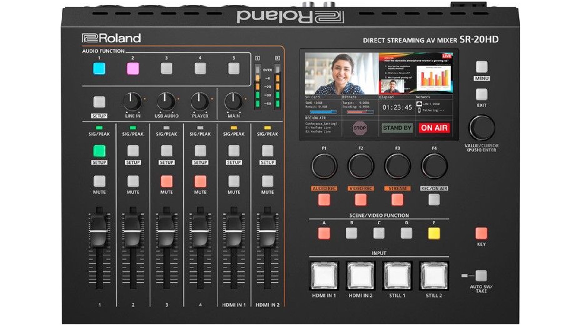Screen dimensions: 579x325
Task: Toggle the green SETUP button on channel 1
Action: pos(99,151)
